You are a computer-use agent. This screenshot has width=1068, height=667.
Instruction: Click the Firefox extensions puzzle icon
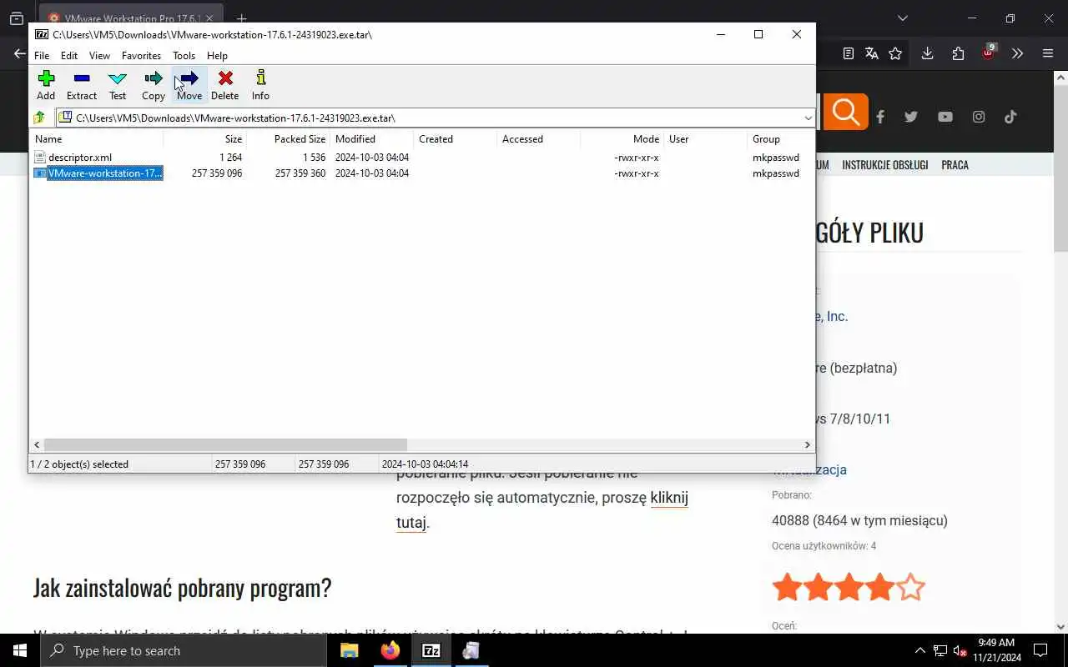coord(958,53)
